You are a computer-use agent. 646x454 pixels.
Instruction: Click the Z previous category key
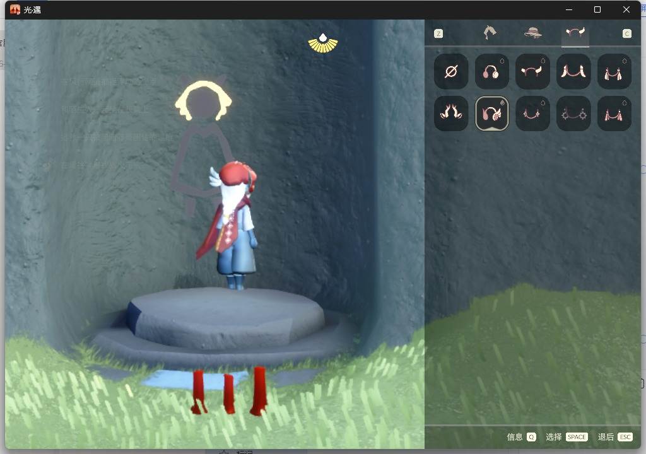pyautogui.click(x=438, y=34)
